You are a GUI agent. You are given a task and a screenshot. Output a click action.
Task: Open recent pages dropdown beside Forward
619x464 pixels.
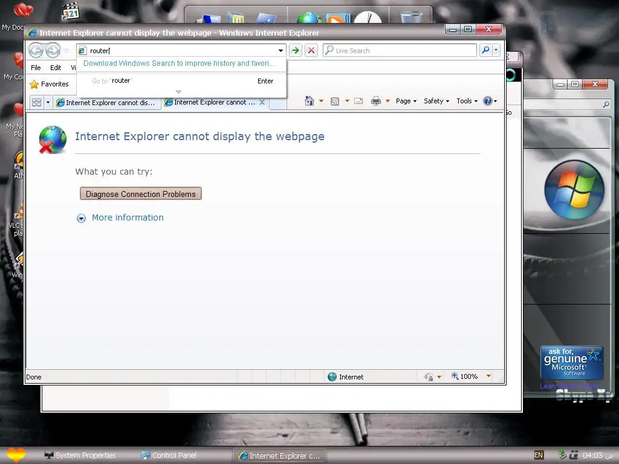click(x=66, y=51)
